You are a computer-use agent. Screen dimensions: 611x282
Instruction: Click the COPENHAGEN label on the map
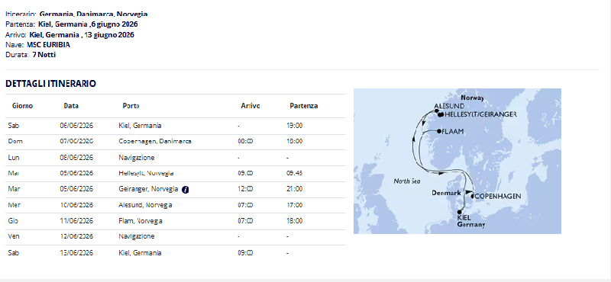click(498, 197)
